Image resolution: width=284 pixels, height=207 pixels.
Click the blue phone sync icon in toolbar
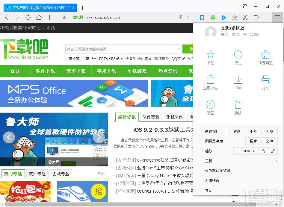(x=202, y=17)
